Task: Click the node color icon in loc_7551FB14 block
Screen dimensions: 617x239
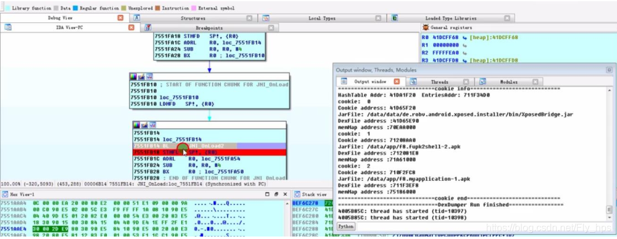Action: click(137, 125)
